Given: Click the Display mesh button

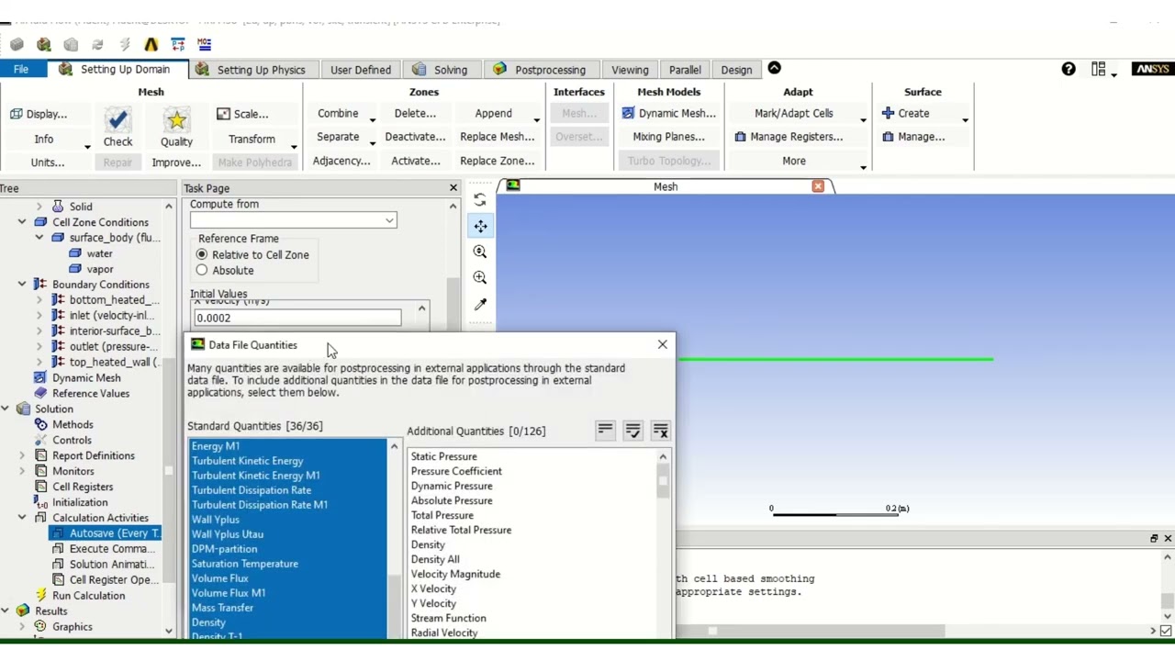Looking at the screenshot, I should (39, 114).
